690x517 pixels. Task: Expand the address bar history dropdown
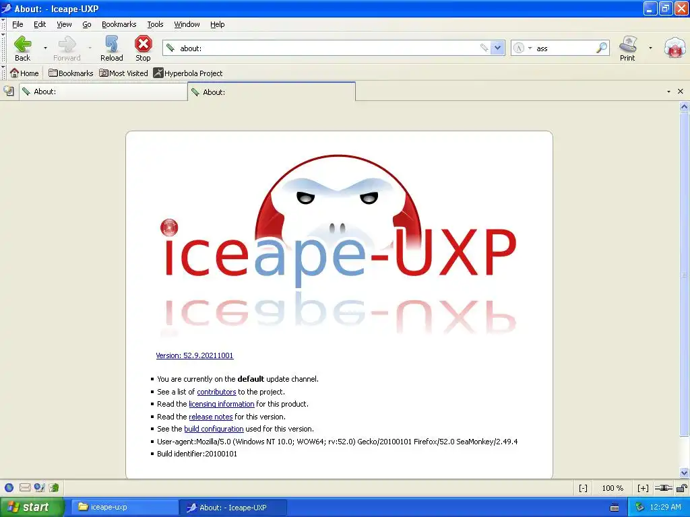point(497,48)
